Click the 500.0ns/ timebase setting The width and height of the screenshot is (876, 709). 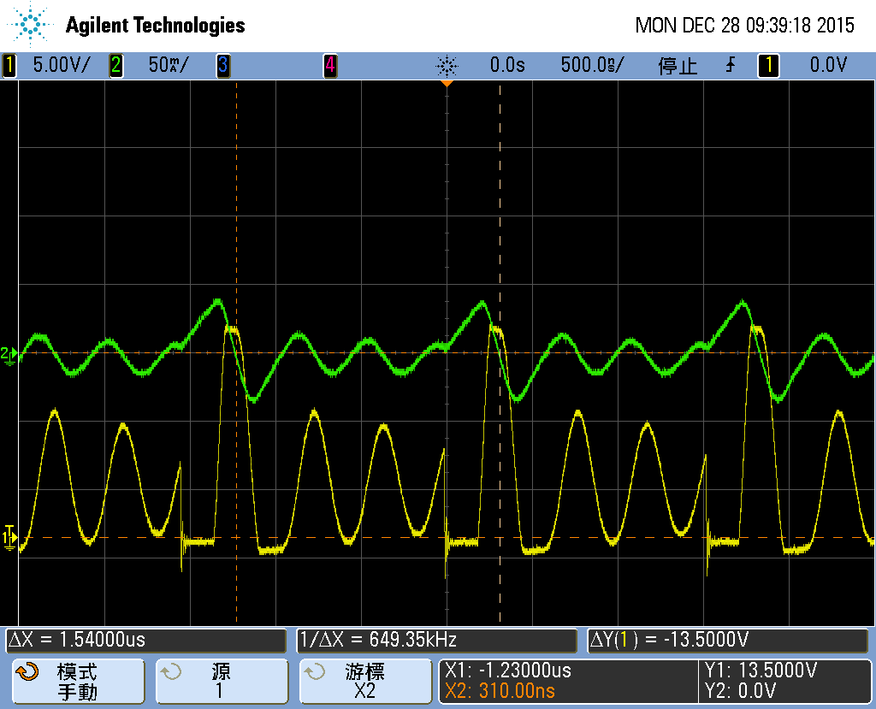[592, 65]
